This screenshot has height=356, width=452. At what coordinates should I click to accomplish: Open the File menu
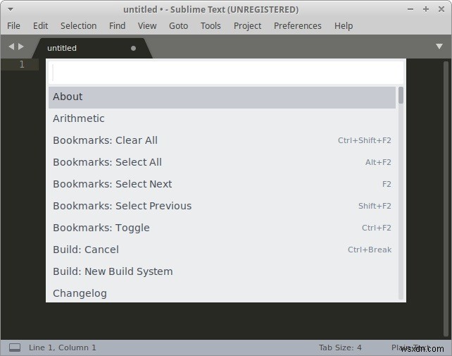pos(13,25)
